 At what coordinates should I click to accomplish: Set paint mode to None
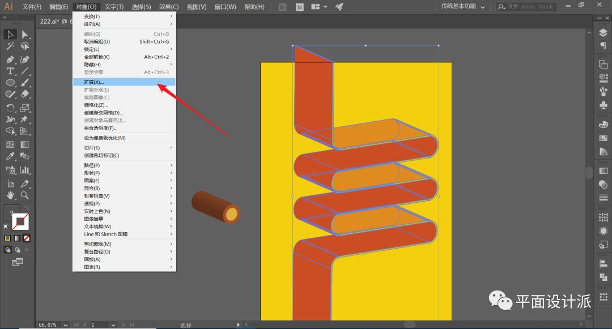[x=27, y=238]
